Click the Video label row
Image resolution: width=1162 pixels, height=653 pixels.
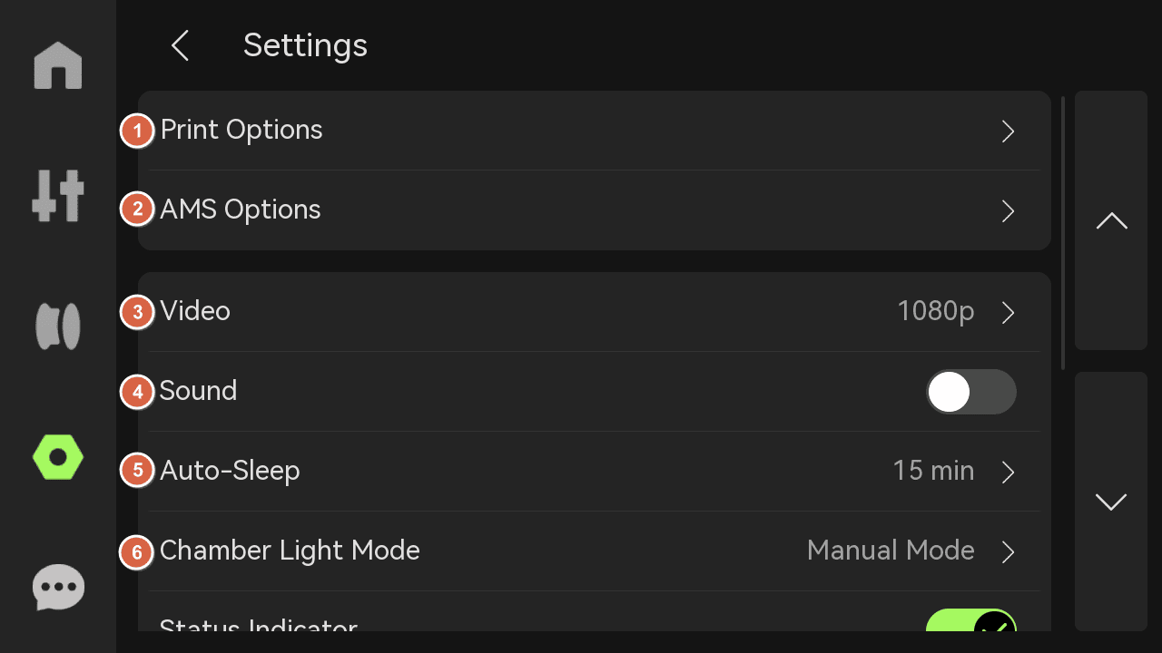click(595, 312)
